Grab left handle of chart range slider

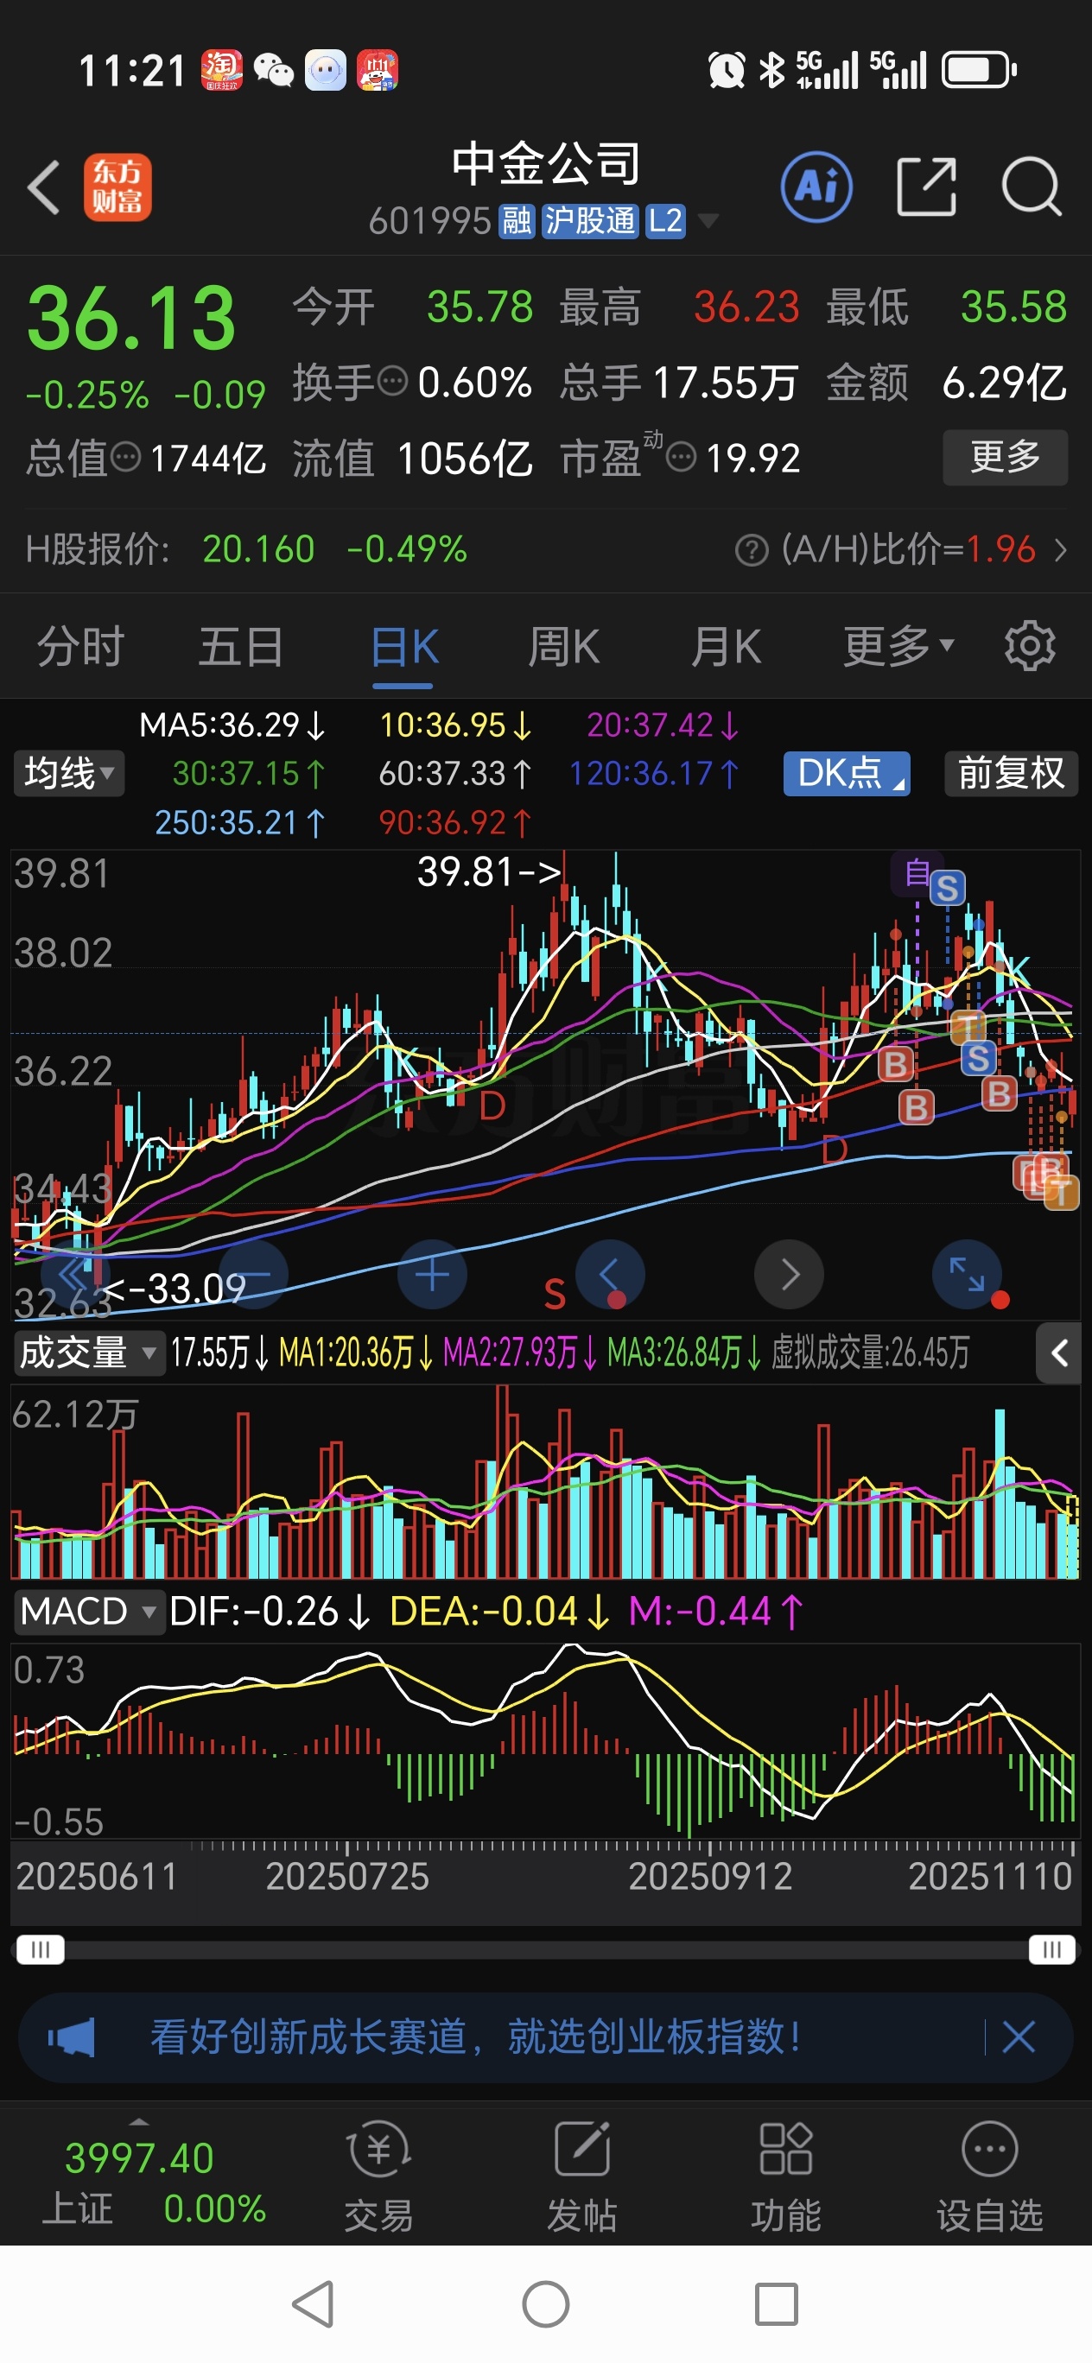[41, 1949]
